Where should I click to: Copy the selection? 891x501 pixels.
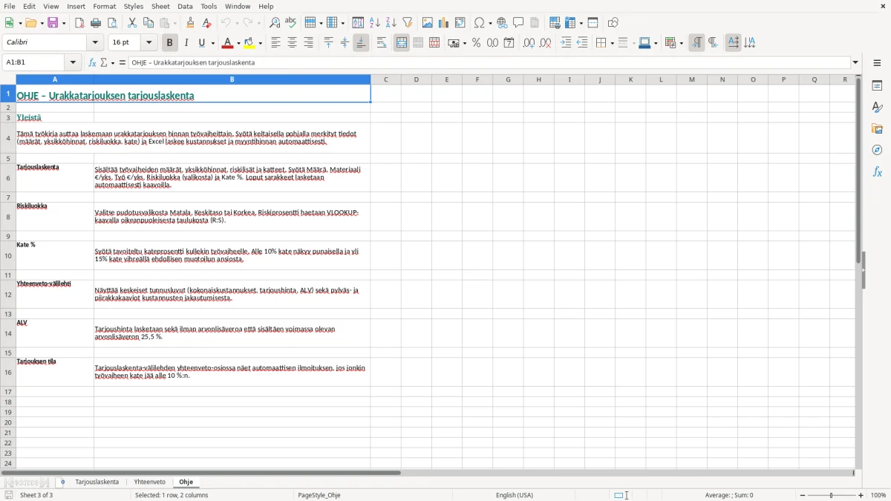(148, 23)
